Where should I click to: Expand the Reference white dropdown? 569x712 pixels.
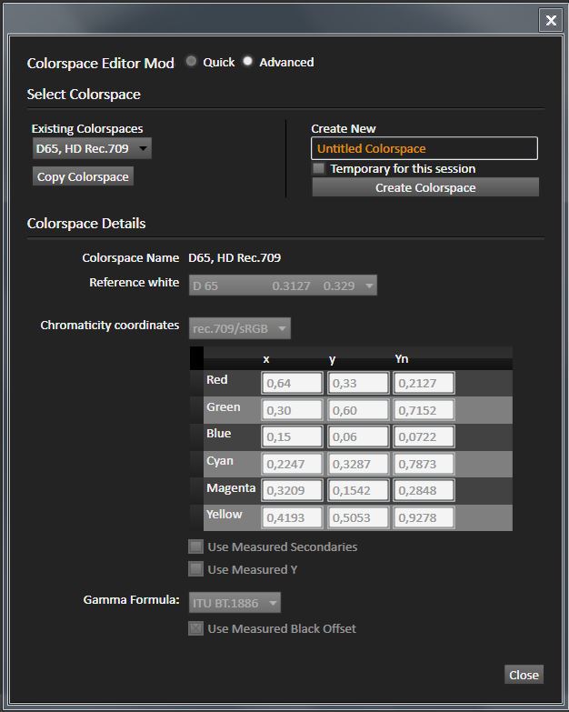283,286
